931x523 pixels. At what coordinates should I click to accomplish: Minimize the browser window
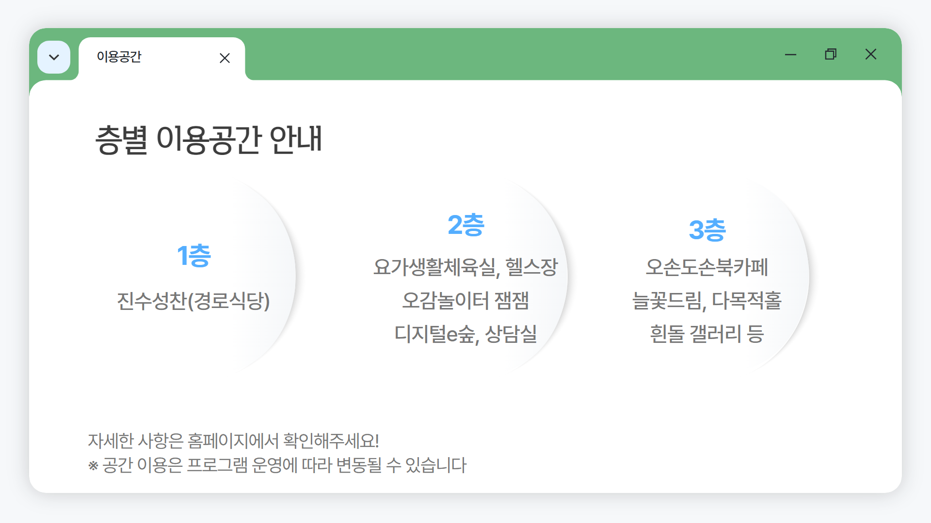790,54
